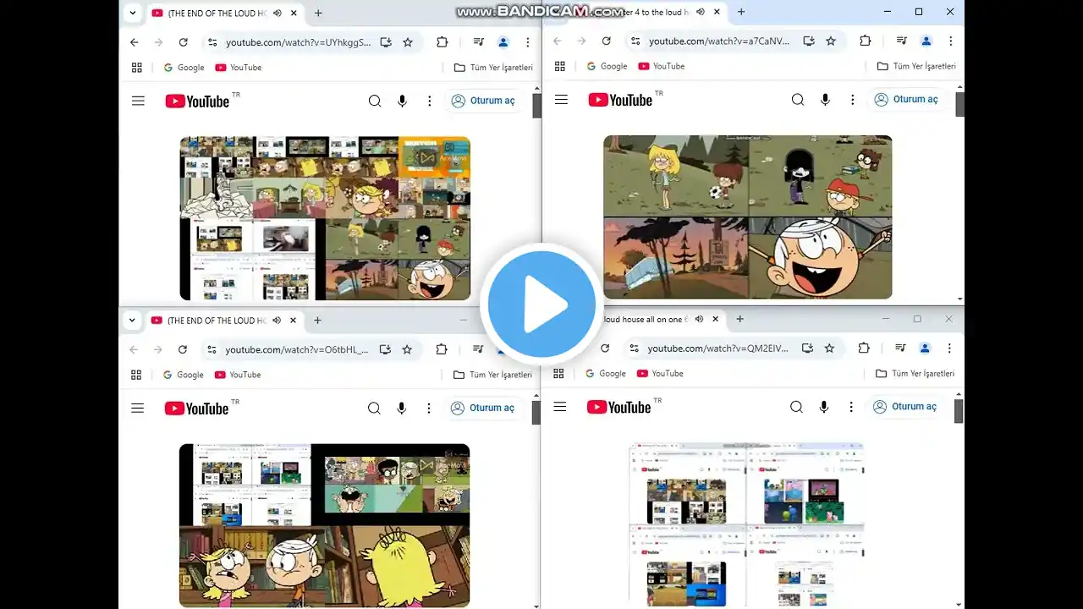Click the address bar URL in the a7CaNV window

point(719,41)
